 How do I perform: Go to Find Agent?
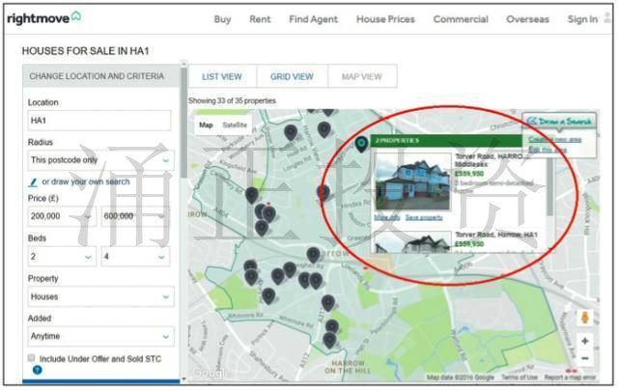[x=313, y=19]
